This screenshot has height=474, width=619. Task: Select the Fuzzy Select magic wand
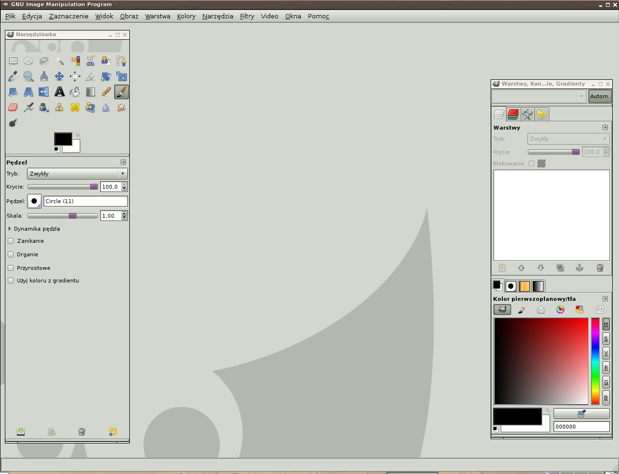[x=60, y=61]
